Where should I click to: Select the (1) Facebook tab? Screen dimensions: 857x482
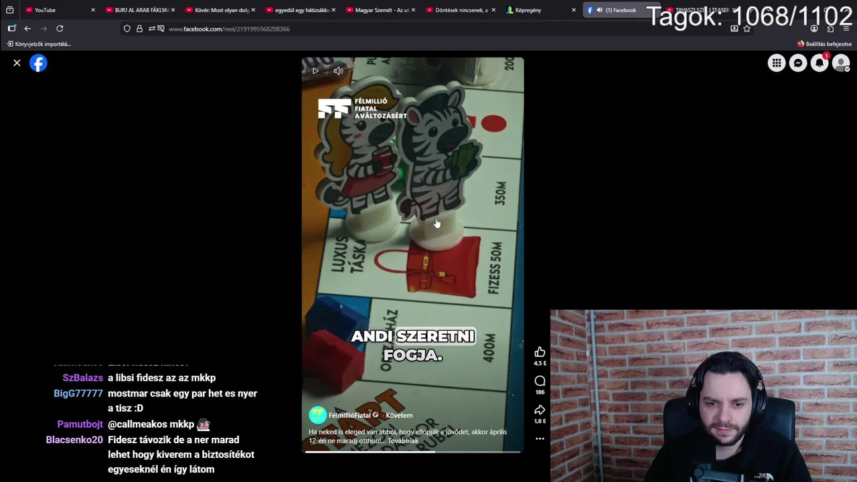[x=621, y=10]
